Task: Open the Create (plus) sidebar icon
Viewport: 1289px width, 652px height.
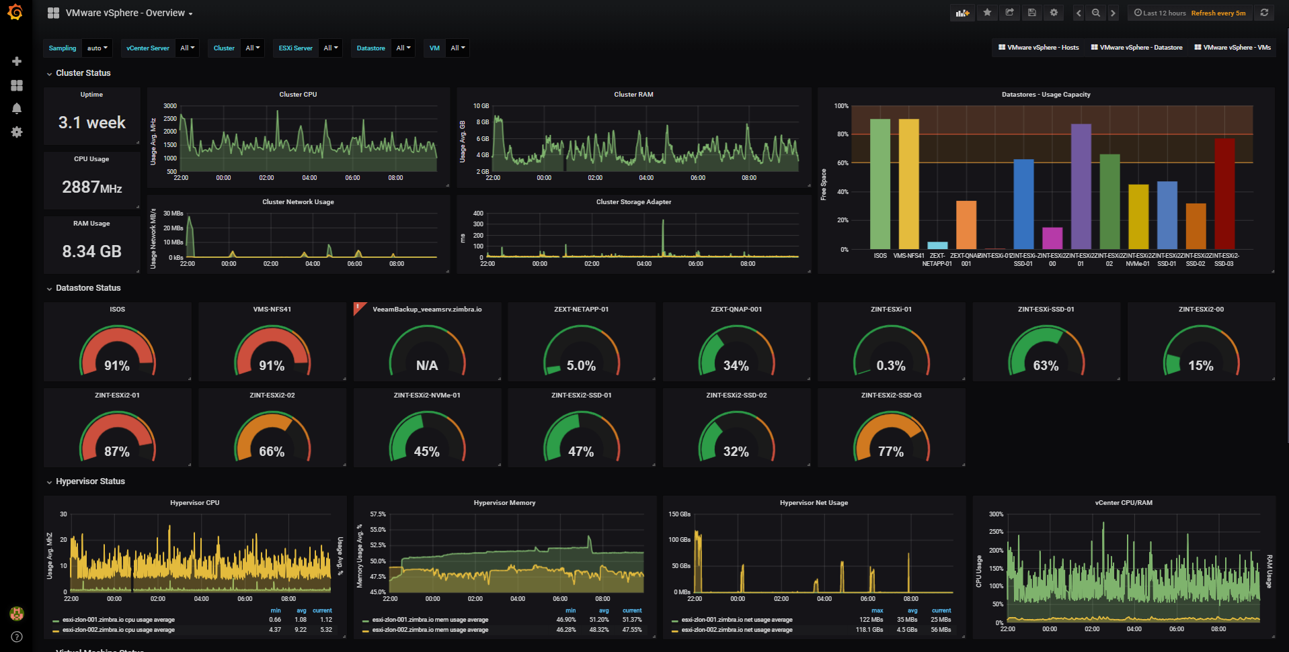Action: click(16, 61)
